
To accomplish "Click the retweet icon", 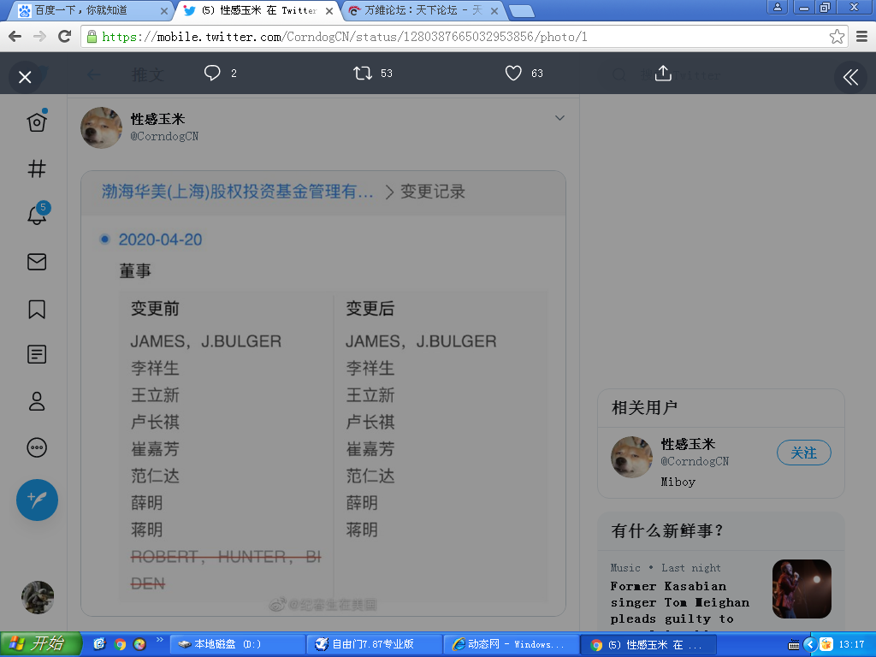I will (363, 74).
